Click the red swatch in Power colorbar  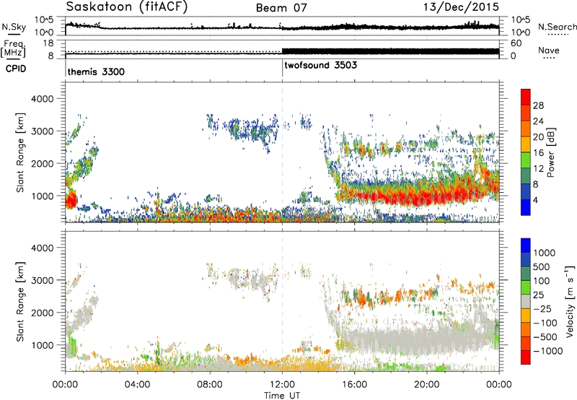pos(526,95)
